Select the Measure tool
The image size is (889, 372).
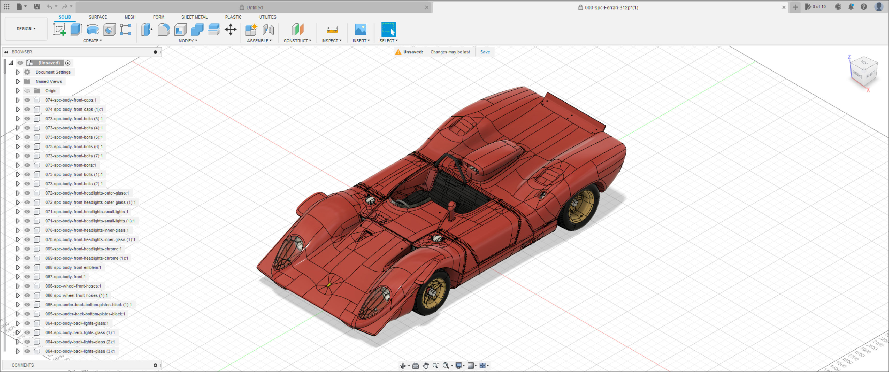tap(332, 29)
